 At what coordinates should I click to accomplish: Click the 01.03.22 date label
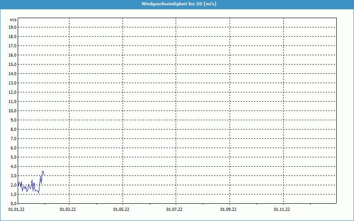point(68,210)
